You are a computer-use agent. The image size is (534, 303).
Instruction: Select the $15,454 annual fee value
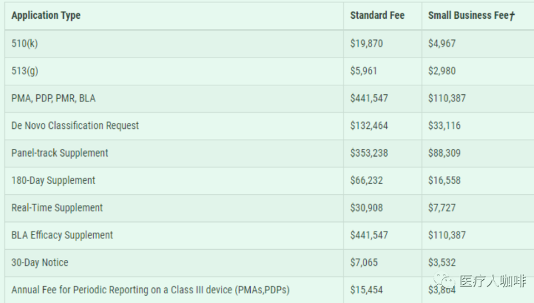[x=367, y=290]
